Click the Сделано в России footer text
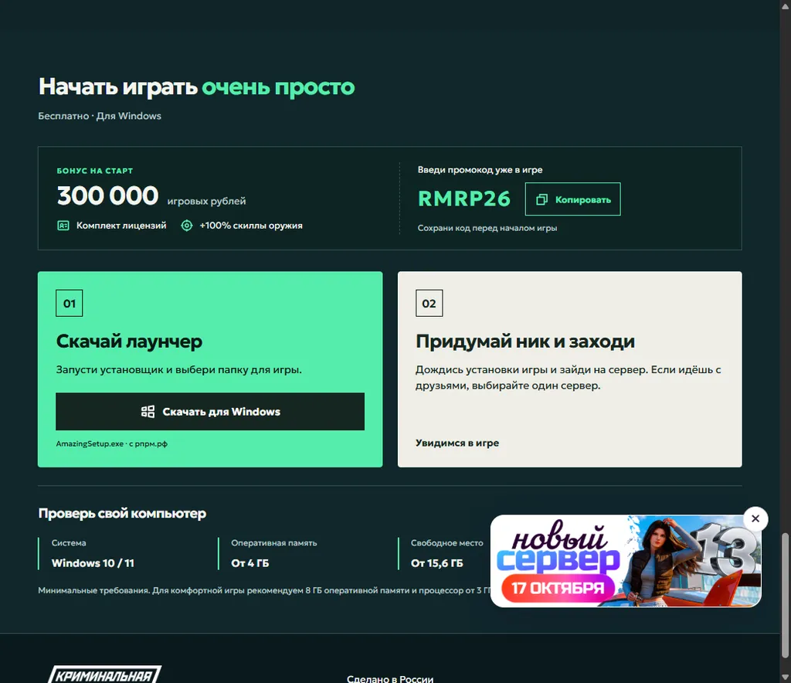This screenshot has height=683, width=791. tap(390, 679)
